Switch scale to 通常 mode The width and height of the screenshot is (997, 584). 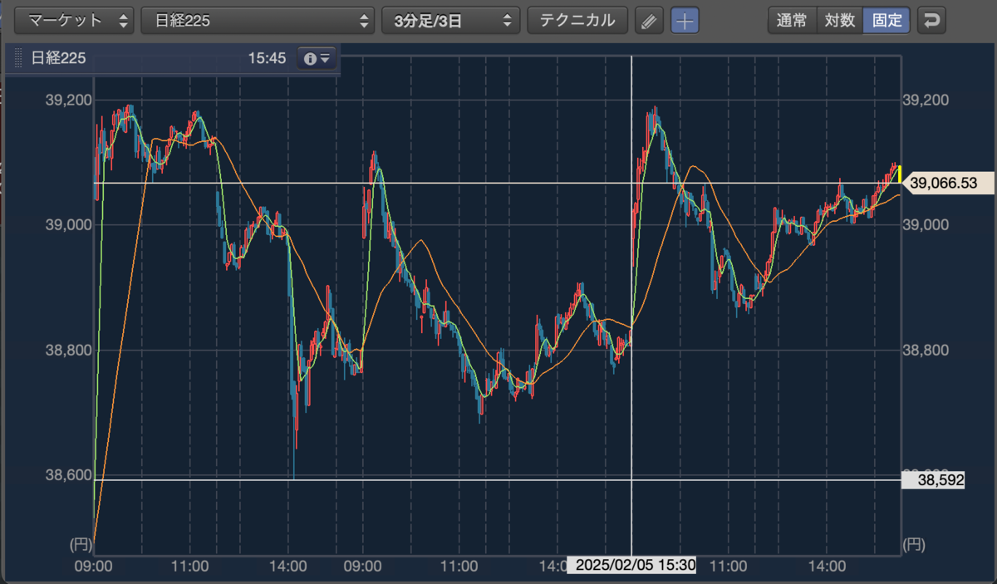click(792, 21)
